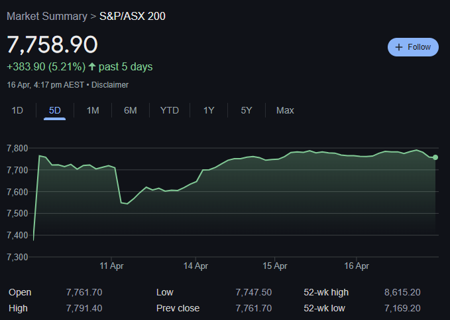Choose the YTD time range tab
The image size is (450, 320).
(169, 110)
